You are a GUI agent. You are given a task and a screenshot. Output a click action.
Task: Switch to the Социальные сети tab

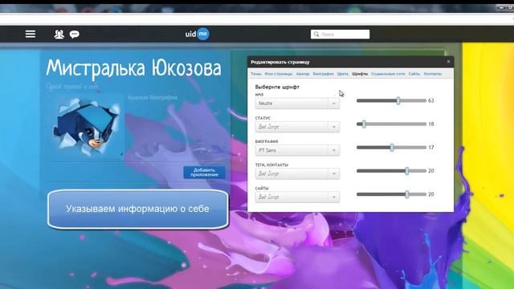[x=388, y=74]
